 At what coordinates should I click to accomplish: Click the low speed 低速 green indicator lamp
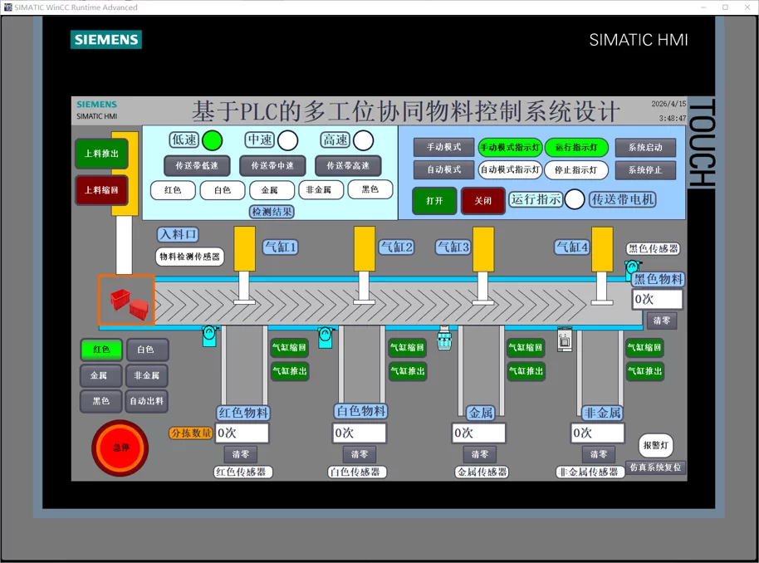(x=212, y=141)
